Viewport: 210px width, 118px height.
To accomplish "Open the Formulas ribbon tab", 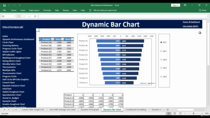I will point(47,10).
